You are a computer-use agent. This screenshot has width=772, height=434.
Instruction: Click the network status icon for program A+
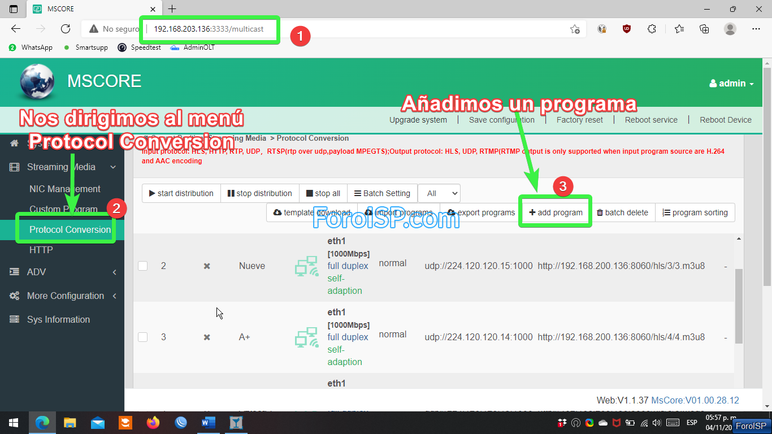pos(306,337)
